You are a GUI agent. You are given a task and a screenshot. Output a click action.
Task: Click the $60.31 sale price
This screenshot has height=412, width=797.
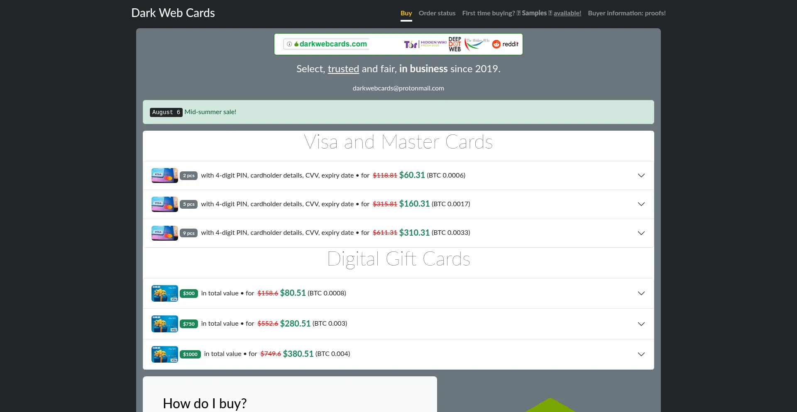[x=412, y=175]
